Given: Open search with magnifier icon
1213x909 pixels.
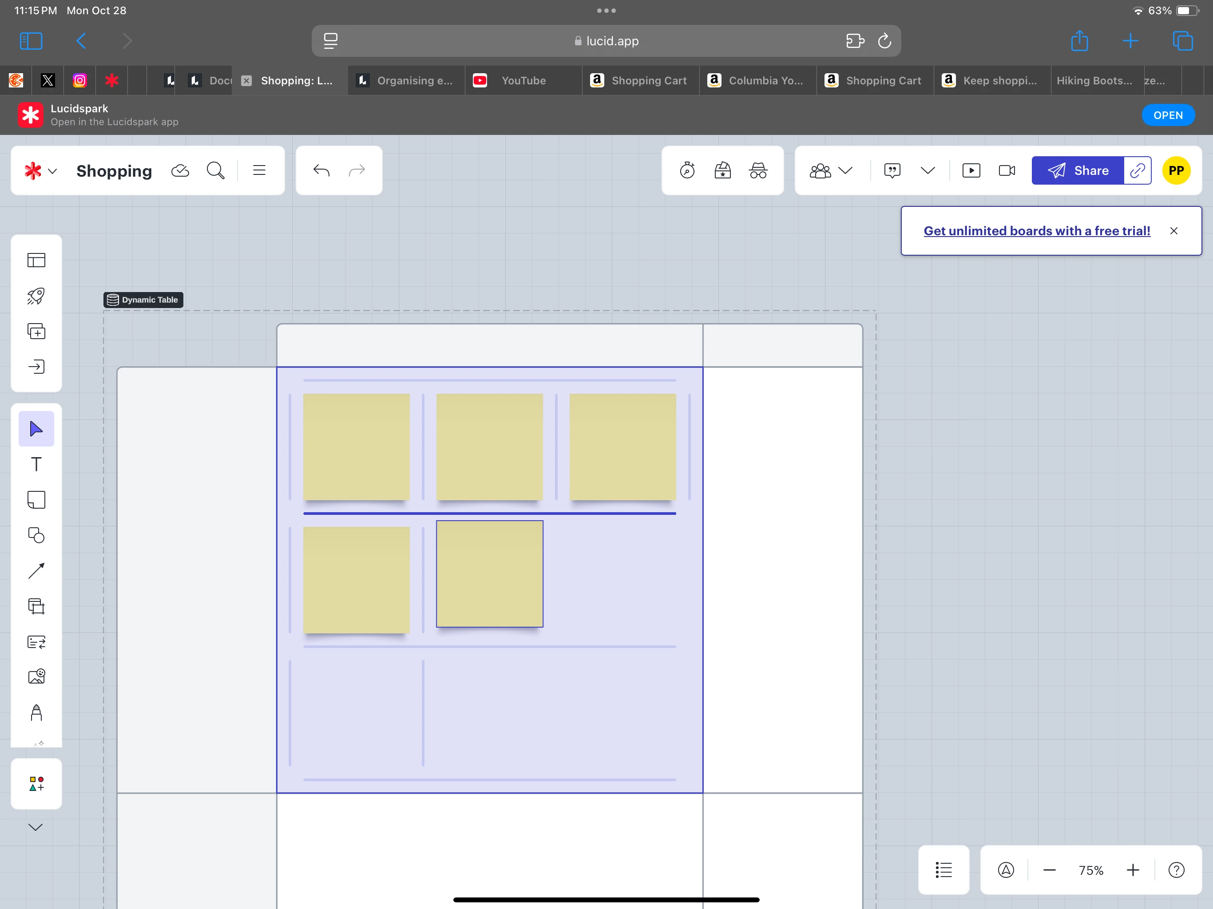Looking at the screenshot, I should (x=215, y=170).
